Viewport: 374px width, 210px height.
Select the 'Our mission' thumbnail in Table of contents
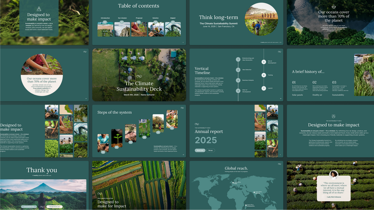(122, 29)
